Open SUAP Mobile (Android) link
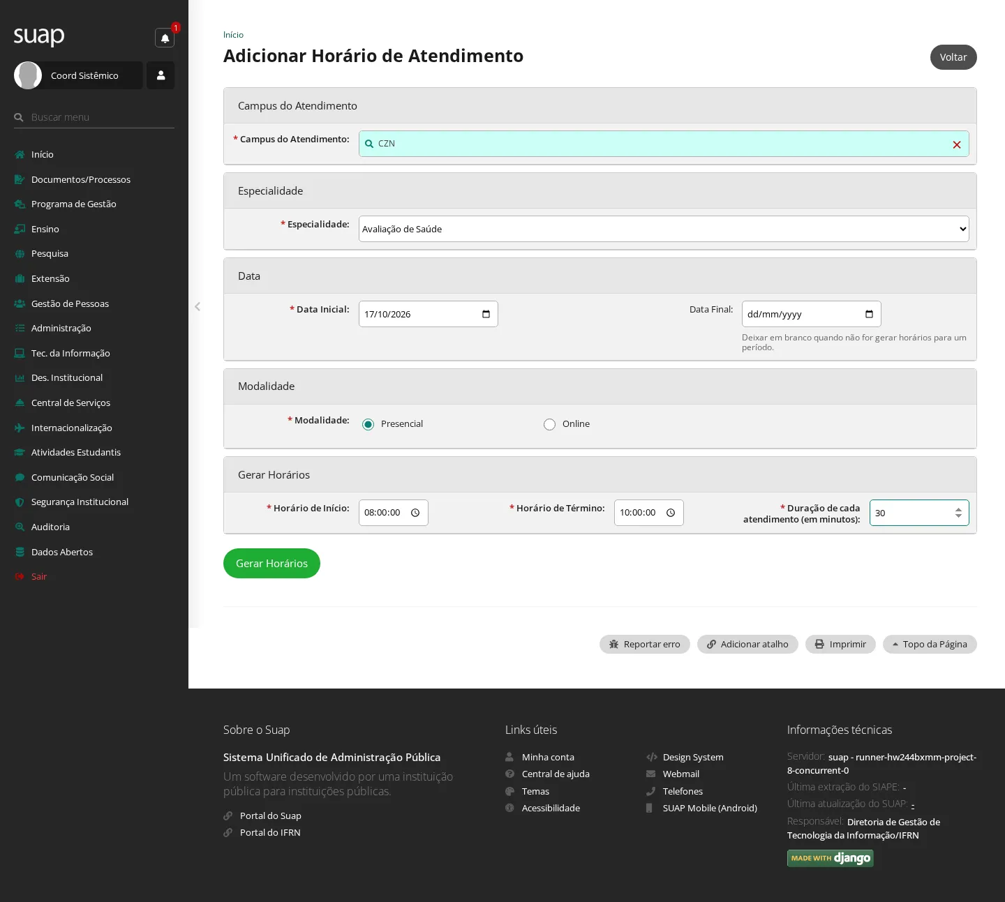Image resolution: width=1005 pixels, height=902 pixels. (x=710, y=808)
